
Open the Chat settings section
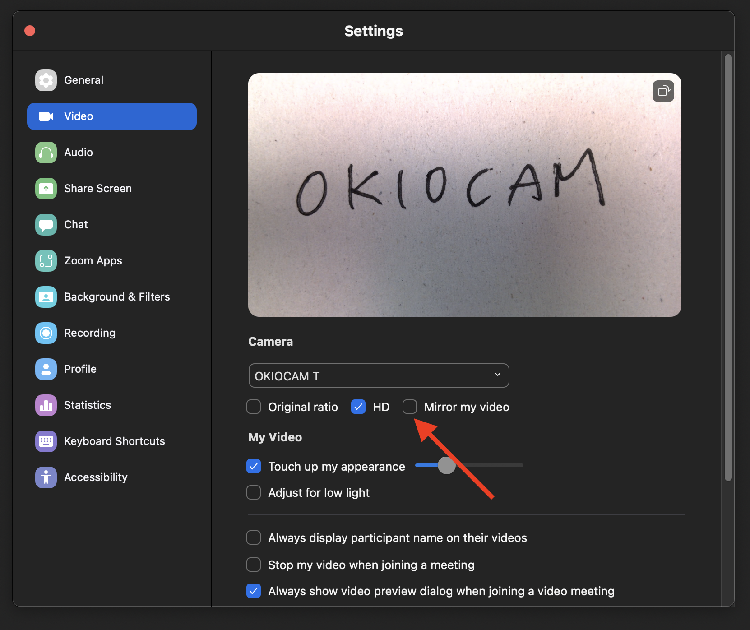click(112, 225)
